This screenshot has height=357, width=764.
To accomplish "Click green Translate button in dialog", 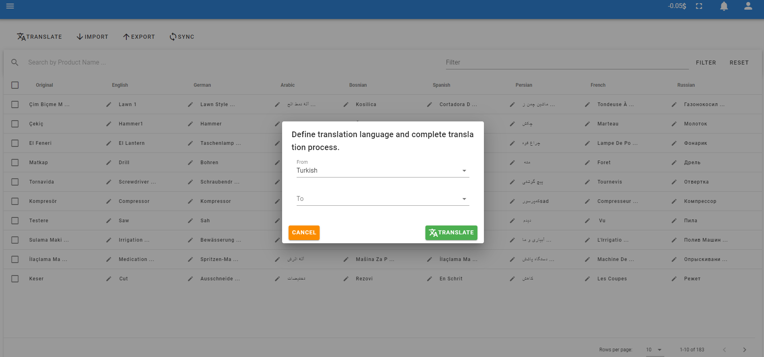I will tap(451, 233).
